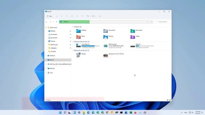Click the This PC address bar
This screenshot has width=205, height=115.
pyautogui.click(x=106, y=22)
